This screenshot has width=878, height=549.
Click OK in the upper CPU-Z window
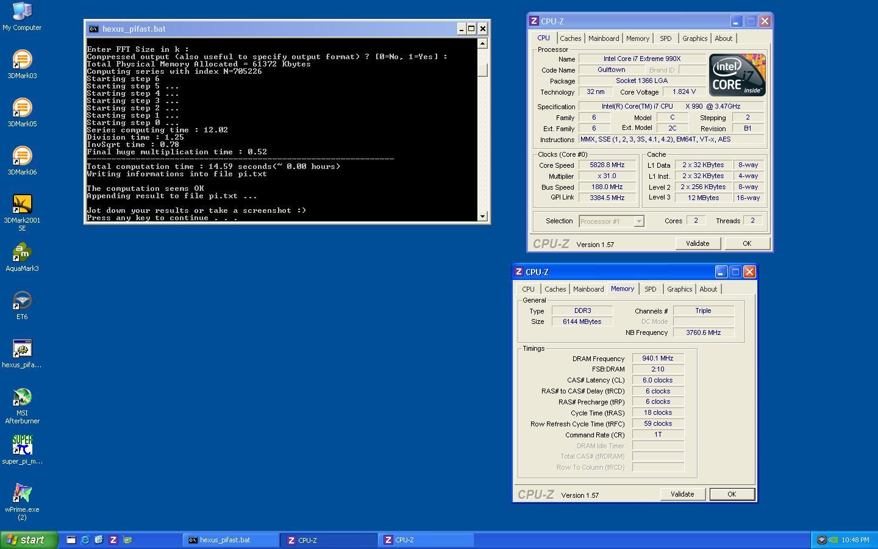747,243
